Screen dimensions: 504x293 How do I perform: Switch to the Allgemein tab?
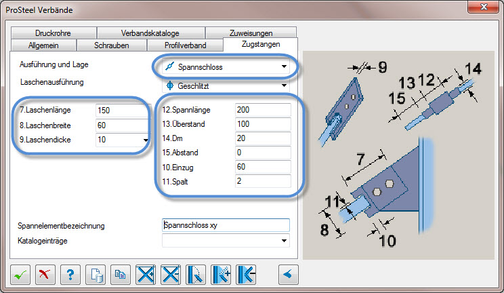point(43,45)
